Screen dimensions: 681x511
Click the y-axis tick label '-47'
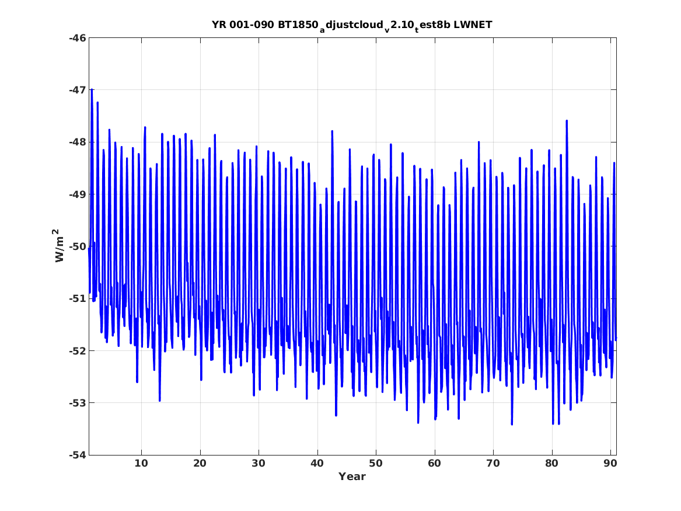point(77,90)
